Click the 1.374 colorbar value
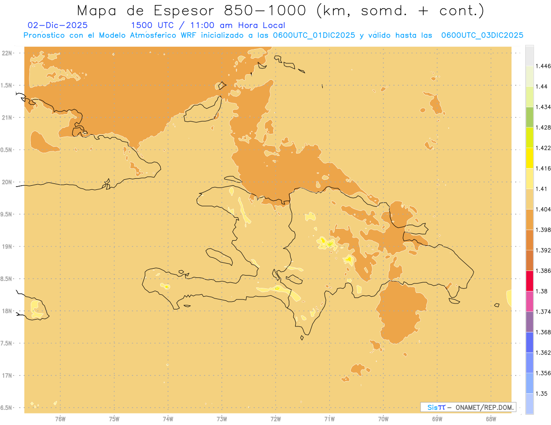Screen dimensions: 551x425 pyautogui.click(x=543, y=311)
